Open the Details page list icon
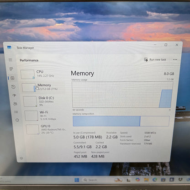This screenshot has width=190, height=190. (16, 112)
